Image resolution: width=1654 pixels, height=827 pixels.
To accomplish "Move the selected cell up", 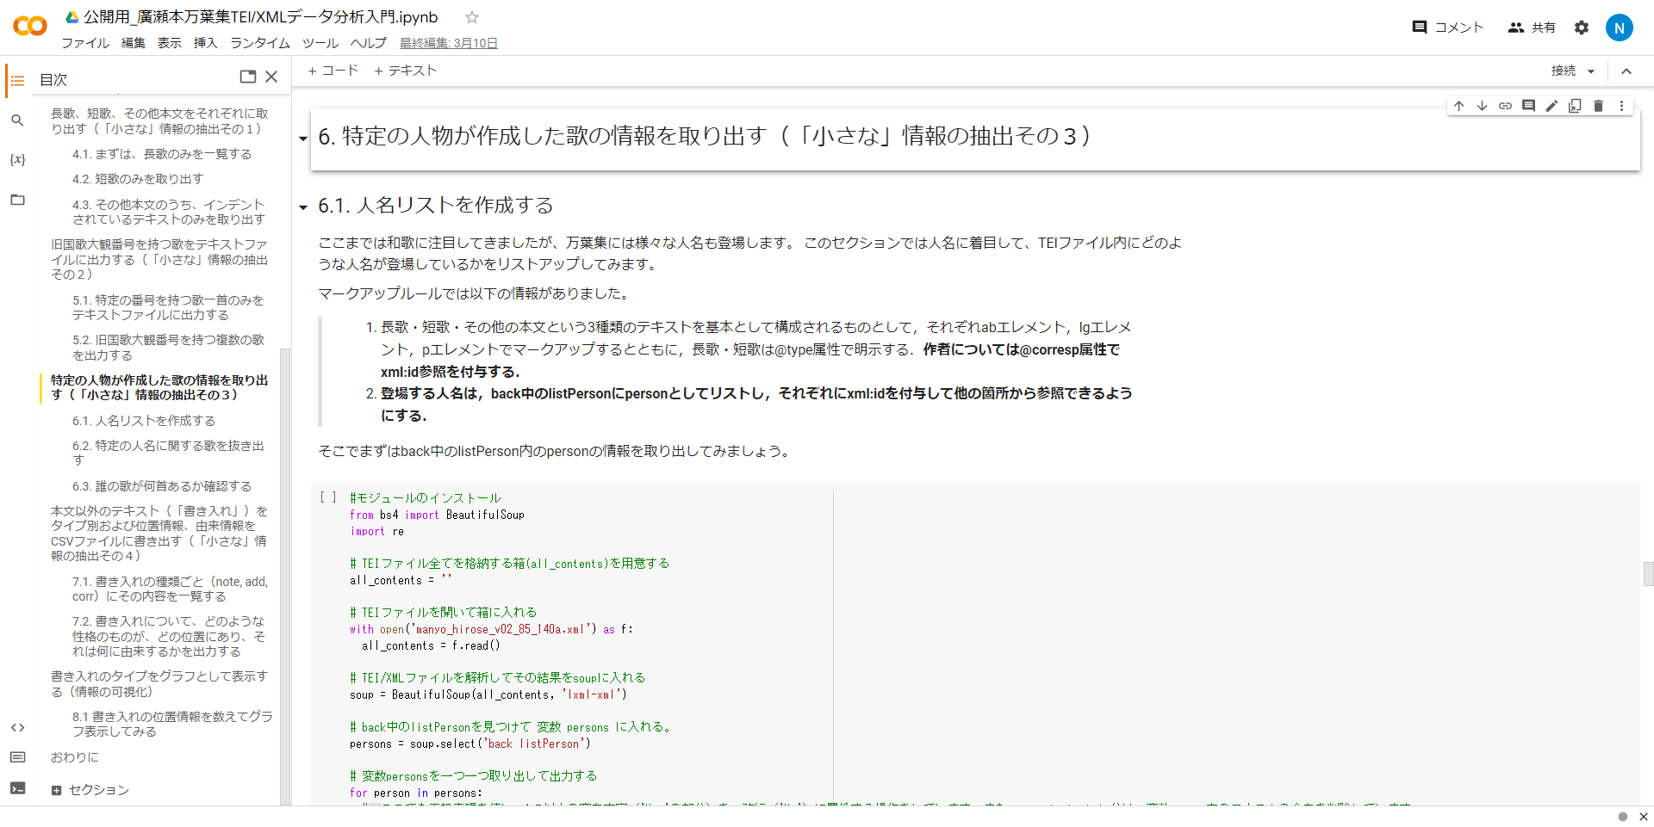I will (x=1458, y=106).
